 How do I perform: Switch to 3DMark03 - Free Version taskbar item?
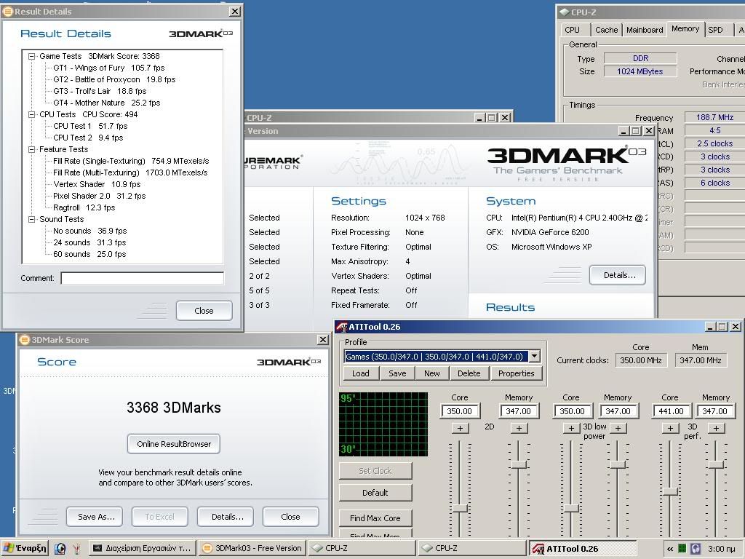[252, 548]
